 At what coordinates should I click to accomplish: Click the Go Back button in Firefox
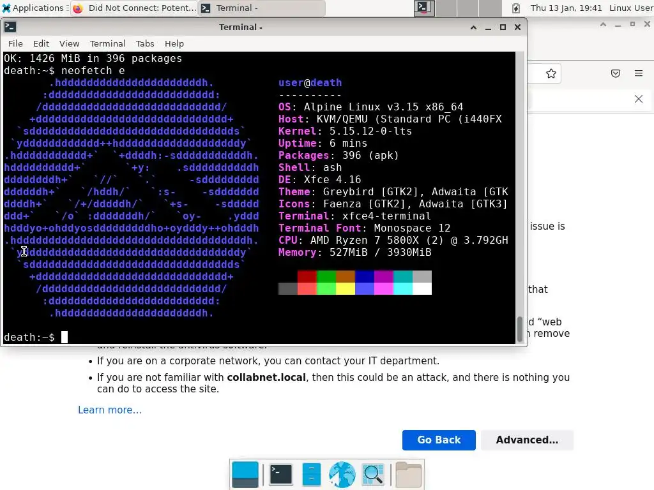pyautogui.click(x=439, y=440)
